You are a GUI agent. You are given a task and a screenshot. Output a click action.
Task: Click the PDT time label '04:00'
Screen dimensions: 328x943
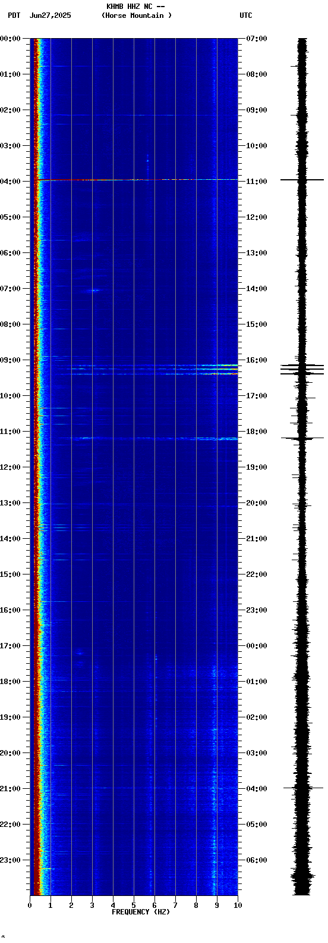click(10, 182)
